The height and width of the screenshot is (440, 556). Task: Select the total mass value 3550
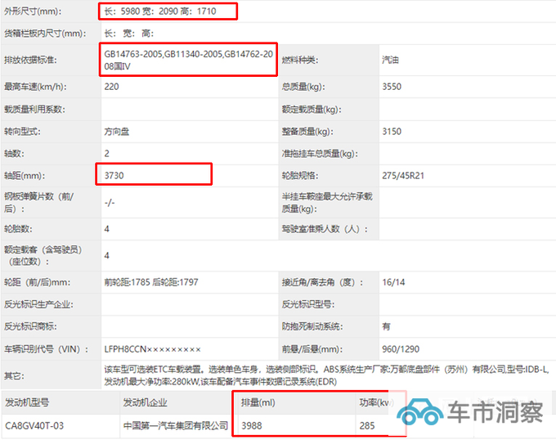point(392,87)
